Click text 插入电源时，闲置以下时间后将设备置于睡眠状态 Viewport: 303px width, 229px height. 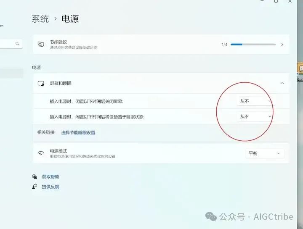click(97, 117)
